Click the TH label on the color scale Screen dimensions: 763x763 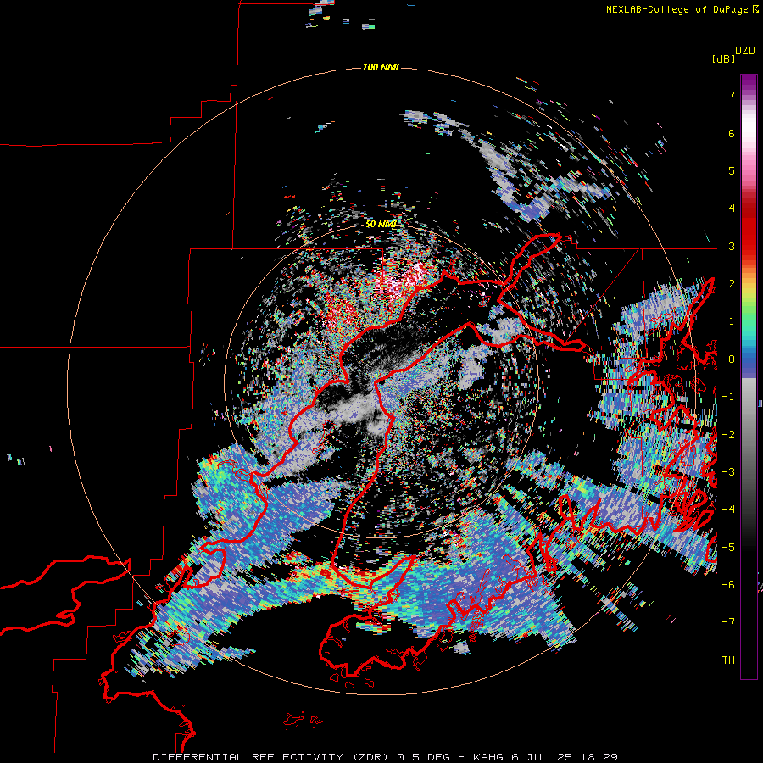tap(728, 660)
